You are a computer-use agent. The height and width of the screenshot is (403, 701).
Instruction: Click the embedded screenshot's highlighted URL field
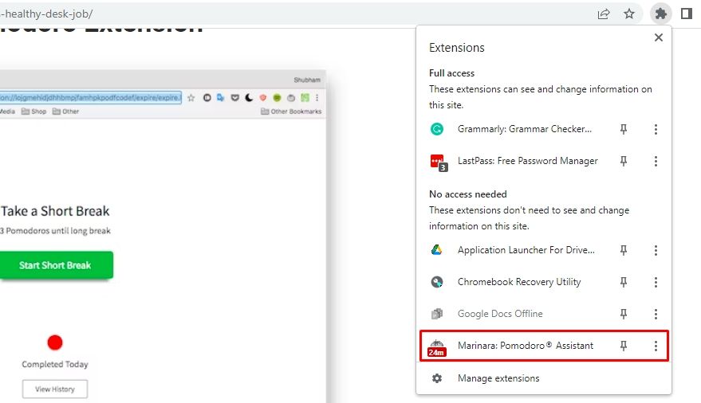pyautogui.click(x=90, y=97)
